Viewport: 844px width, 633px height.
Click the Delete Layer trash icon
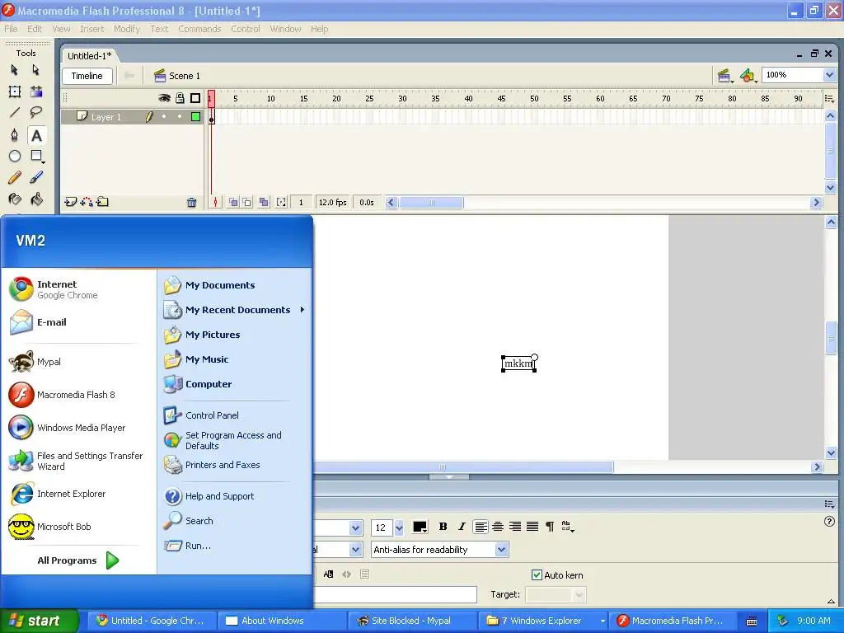click(191, 203)
